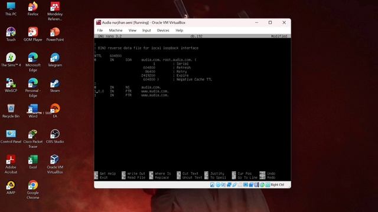Select the Personal - Edge shortcut

click(33, 88)
